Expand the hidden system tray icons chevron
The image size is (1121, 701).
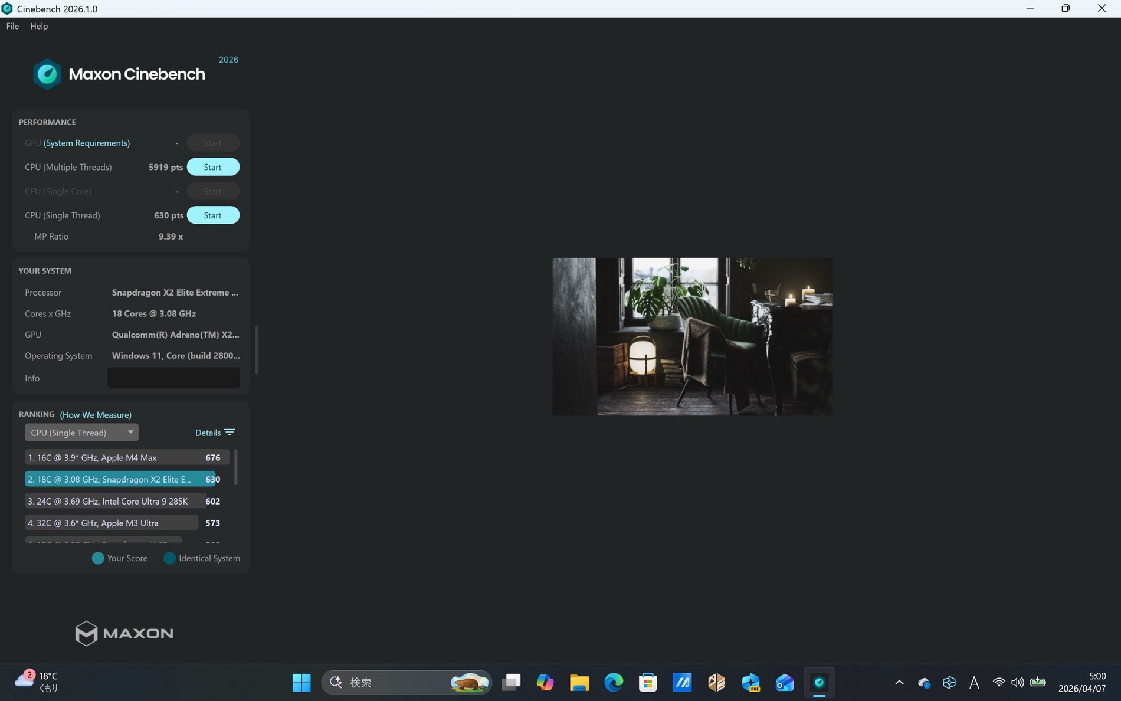(x=899, y=683)
